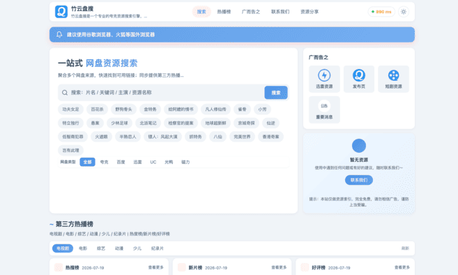Image resolution: width=458 pixels, height=275 pixels.
Task: Click blue 联系我们 button under 暂无资源
Action: coord(359,180)
